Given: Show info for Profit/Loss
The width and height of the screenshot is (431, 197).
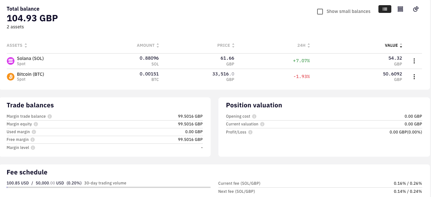Looking at the screenshot, I should point(250,132).
